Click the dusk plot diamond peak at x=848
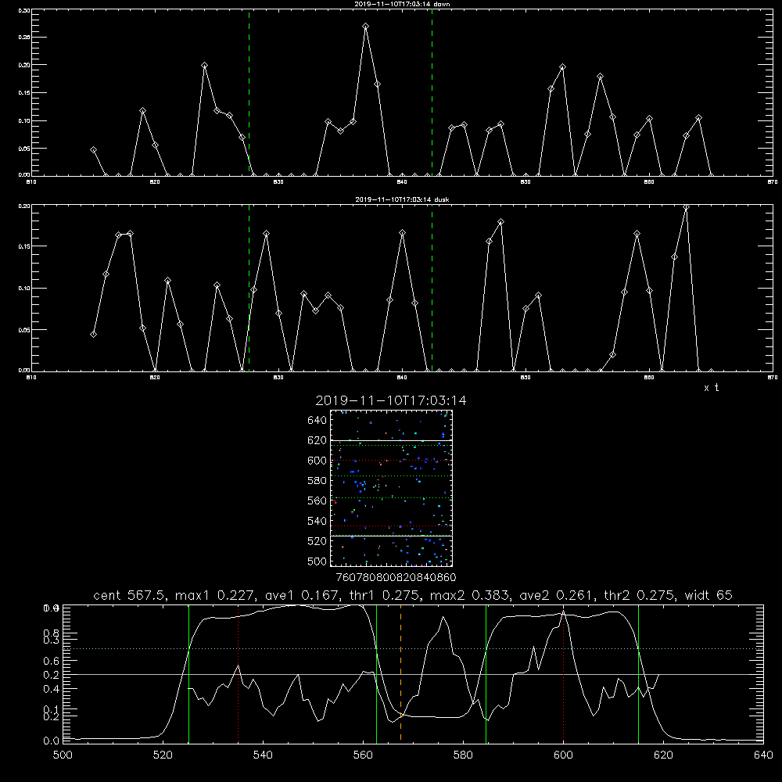 500,222
